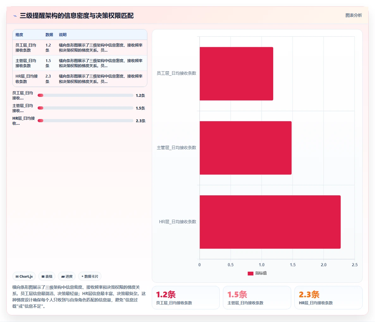Click the 图表分析 label in the header
Screen dimensions: 375x322
(353, 15)
